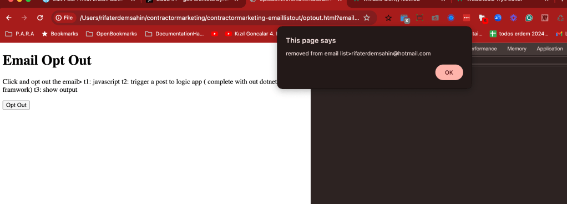Viewport: 567px width, 204px height.
Task: Click the Opt Out button
Action: click(x=16, y=105)
